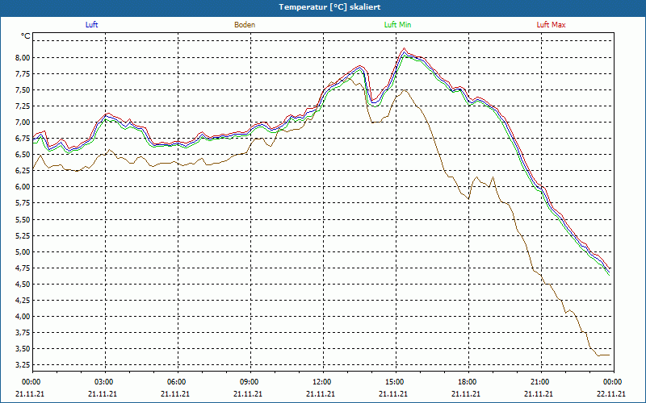The height and width of the screenshot is (403, 646).
Task: Click the 6,25 y-axis value
Action: click(23, 171)
